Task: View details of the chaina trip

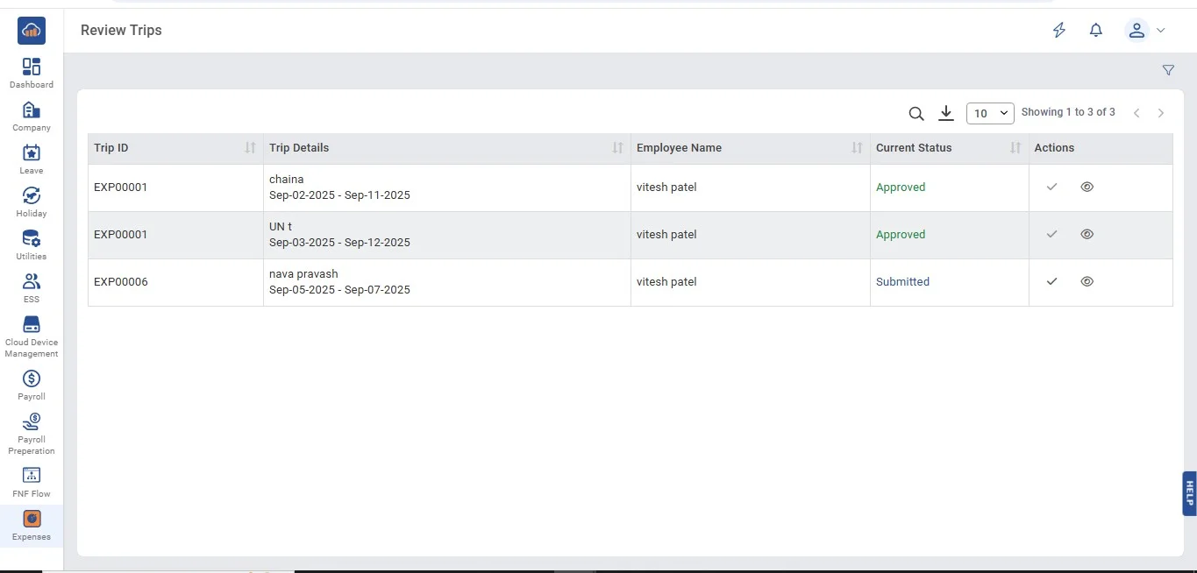Action: click(x=1087, y=187)
